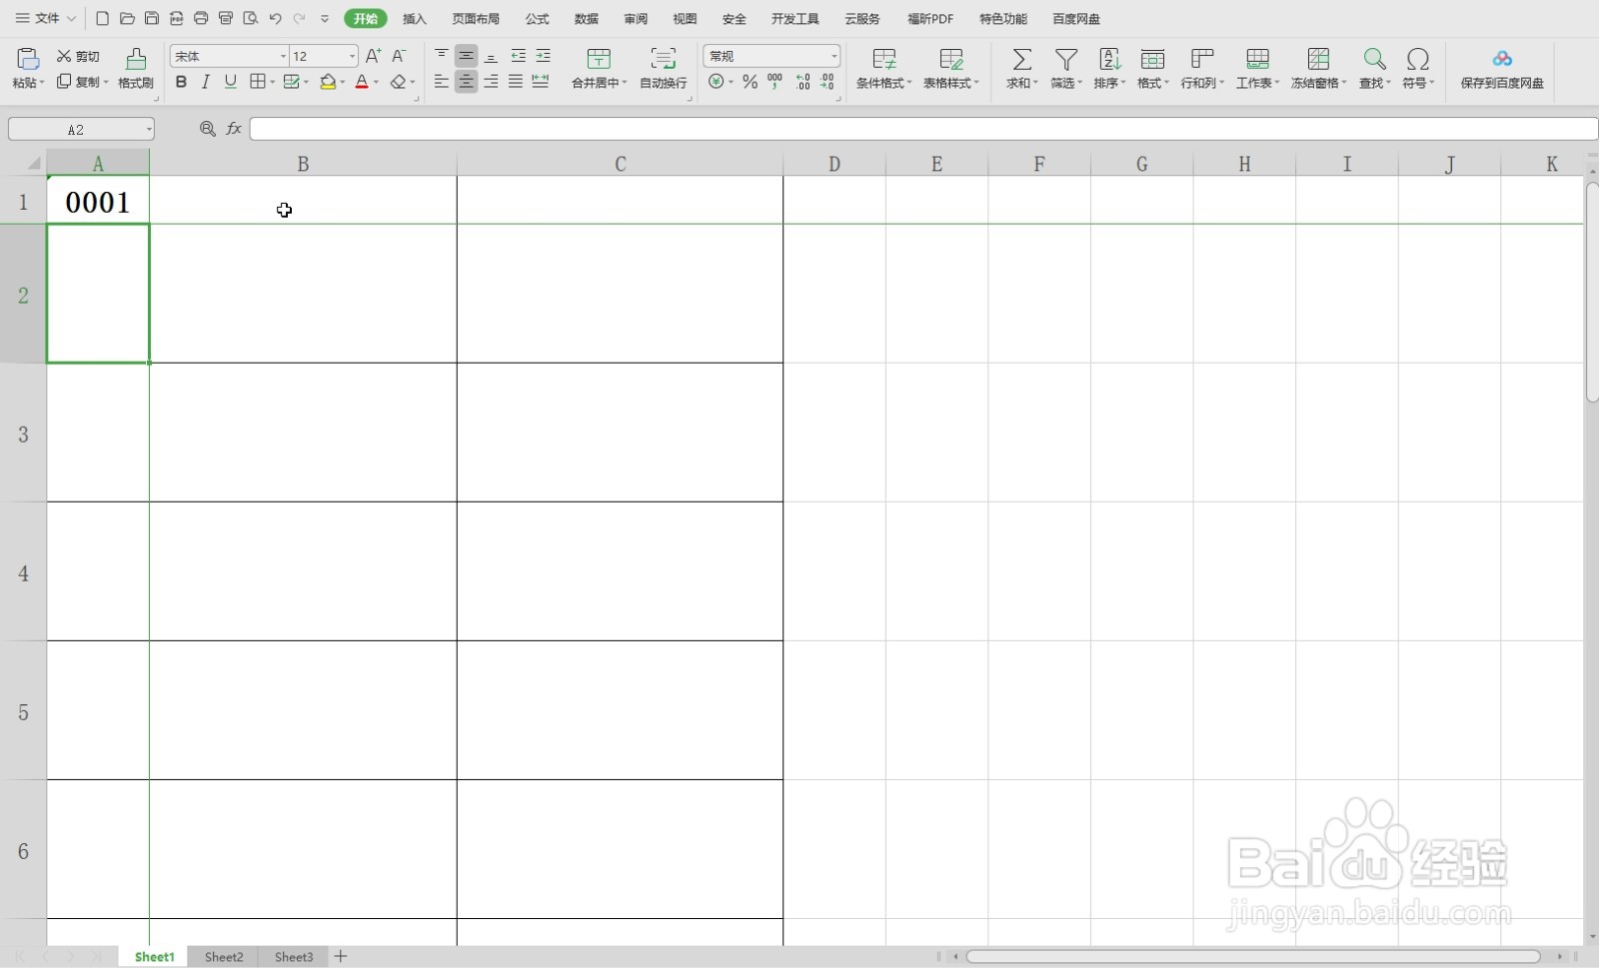Open the font size dropdown showing 12
Screen dimensions: 1599x968
pyautogui.click(x=352, y=56)
